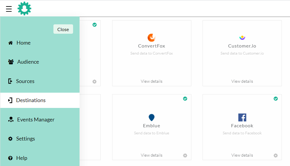The image size is (290, 166).
Task: View details for Facebook
Action: coord(242,155)
